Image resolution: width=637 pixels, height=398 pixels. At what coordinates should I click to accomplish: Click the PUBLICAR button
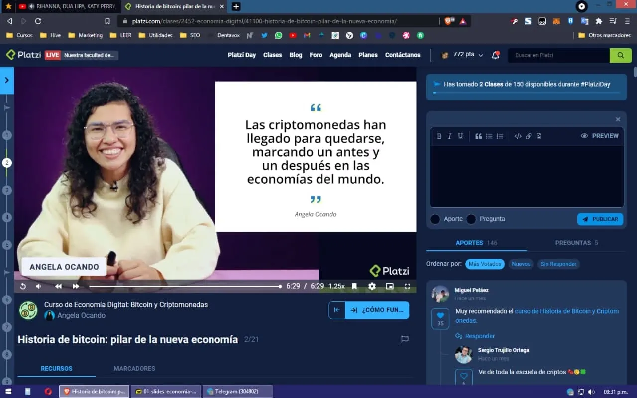600,219
